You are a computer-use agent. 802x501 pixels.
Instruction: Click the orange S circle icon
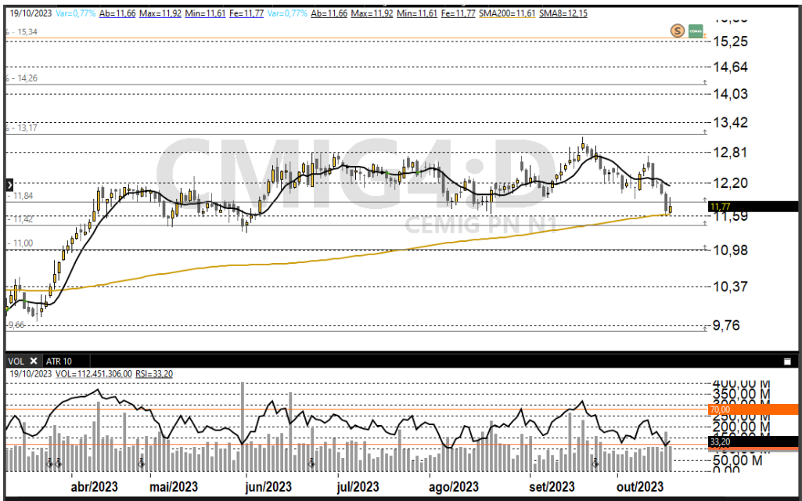coord(678,31)
